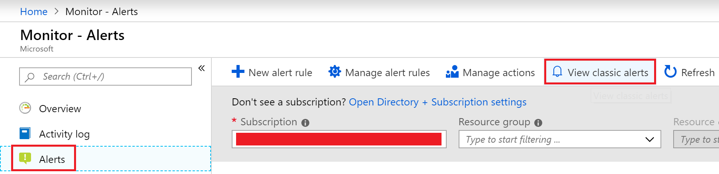
Task: Click the Resource group info icon
Action: [538, 123]
